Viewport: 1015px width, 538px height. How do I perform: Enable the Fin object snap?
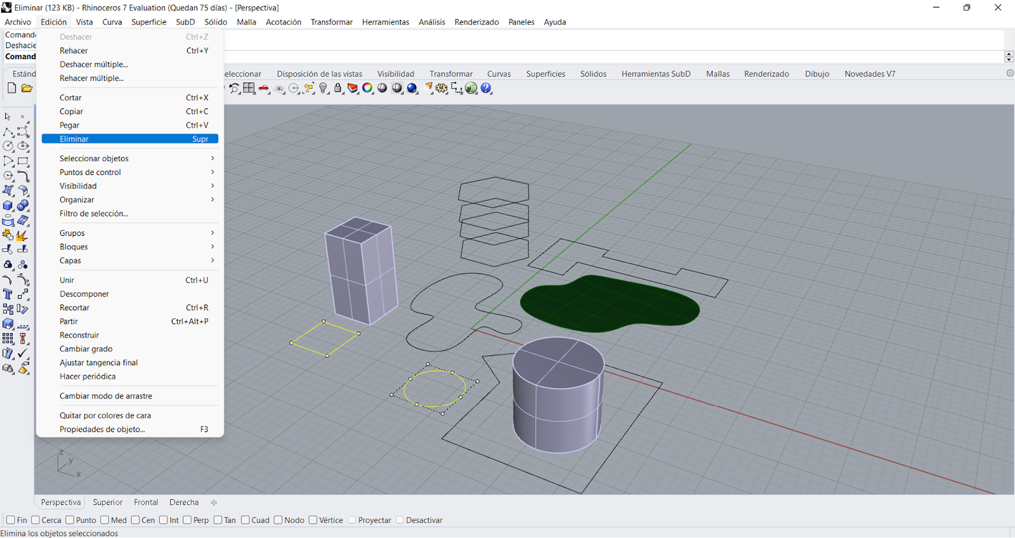click(x=11, y=520)
